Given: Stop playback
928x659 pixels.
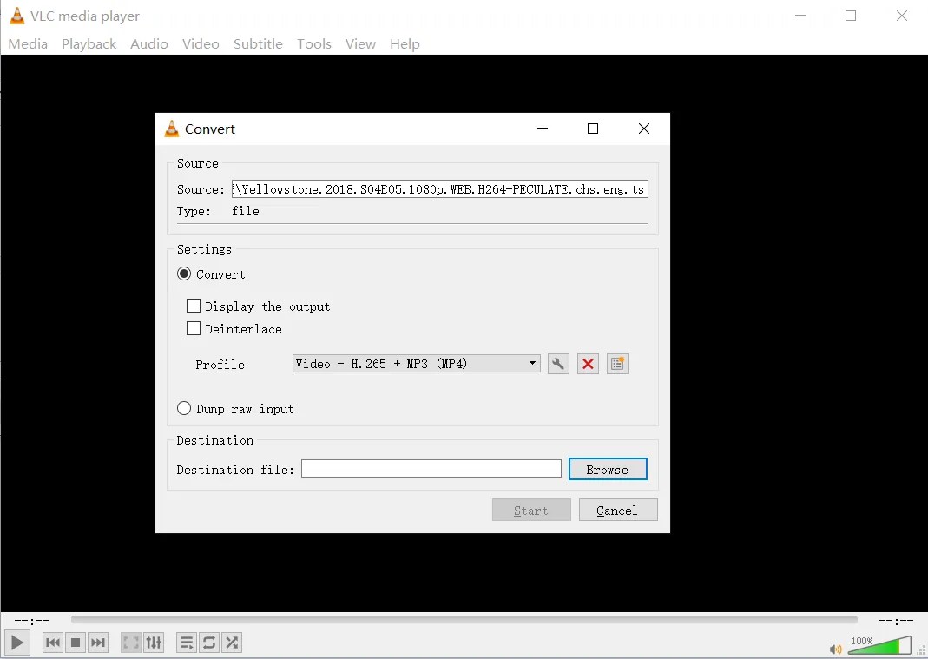Looking at the screenshot, I should [x=75, y=643].
